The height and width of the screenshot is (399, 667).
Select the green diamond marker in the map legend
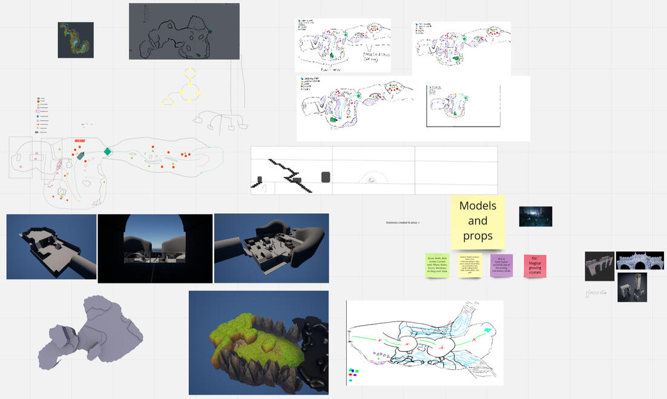pyautogui.click(x=38, y=99)
